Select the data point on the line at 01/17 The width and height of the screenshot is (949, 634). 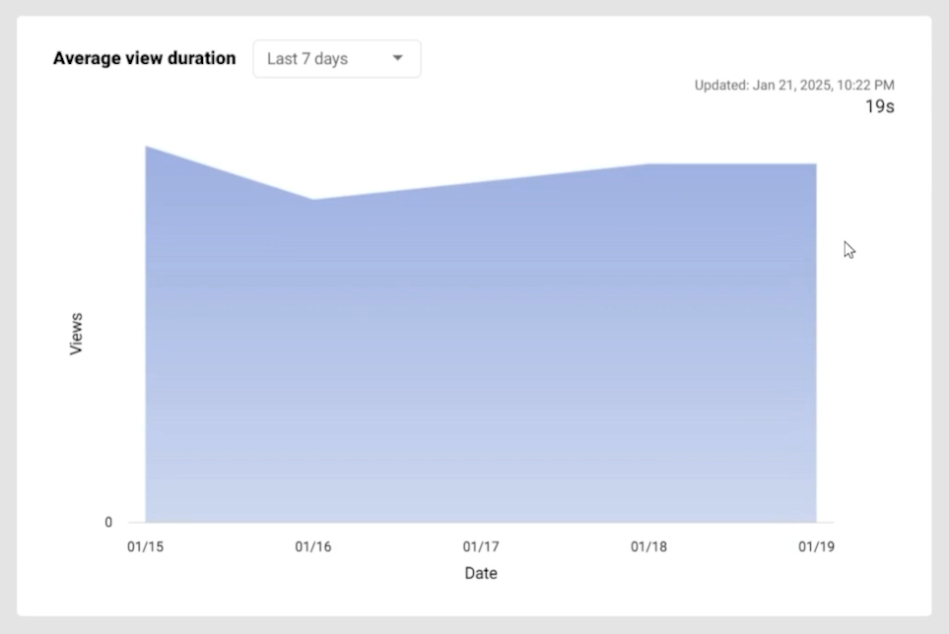[x=481, y=182]
